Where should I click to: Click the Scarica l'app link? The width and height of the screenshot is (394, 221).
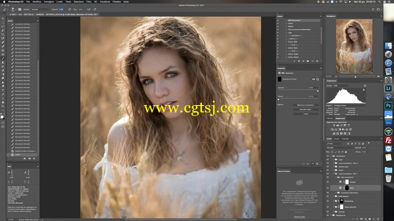pos(299,217)
